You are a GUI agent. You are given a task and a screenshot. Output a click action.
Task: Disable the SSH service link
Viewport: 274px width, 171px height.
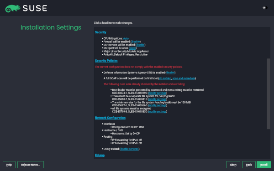tap(140, 45)
